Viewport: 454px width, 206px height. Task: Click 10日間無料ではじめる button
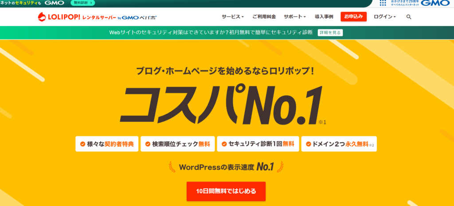coord(226,191)
